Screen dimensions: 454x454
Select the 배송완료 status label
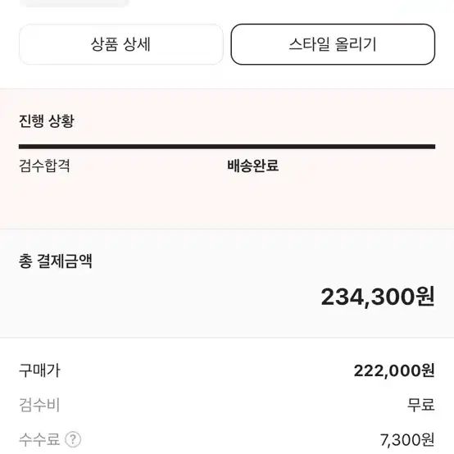[x=252, y=166]
